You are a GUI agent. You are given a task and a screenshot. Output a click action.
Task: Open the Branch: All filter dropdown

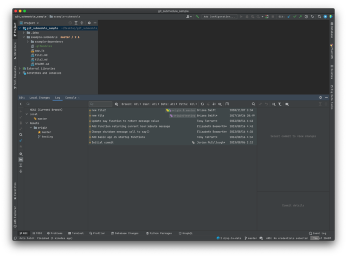131,104
